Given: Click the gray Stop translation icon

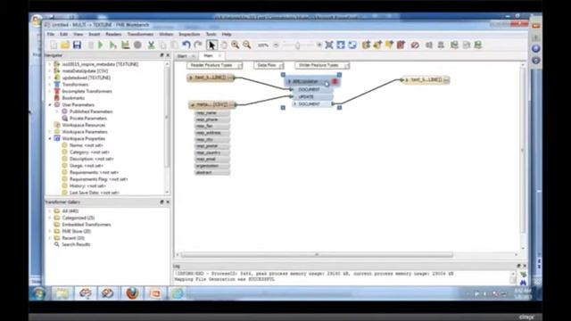Looking at the screenshot, I should click(x=137, y=45).
